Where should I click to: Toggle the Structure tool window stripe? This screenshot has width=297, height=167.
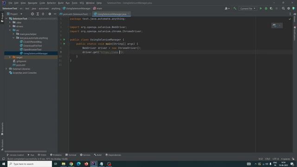(x=2, y=145)
